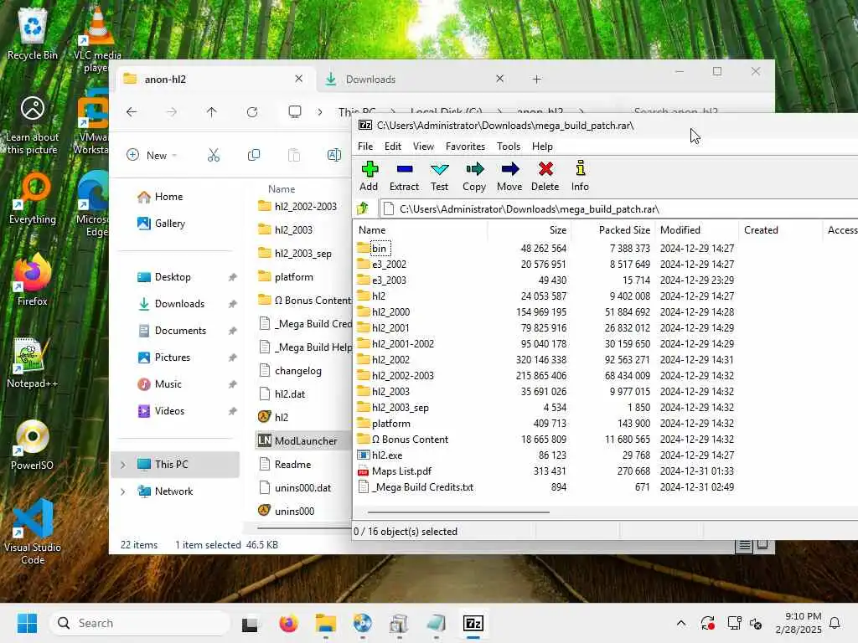Switch Explorer to details view layout icon
The height and width of the screenshot is (643, 858).
click(744, 545)
